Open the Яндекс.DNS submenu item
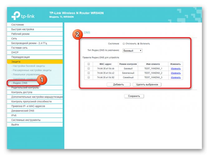The image size is (209, 156). point(19,83)
